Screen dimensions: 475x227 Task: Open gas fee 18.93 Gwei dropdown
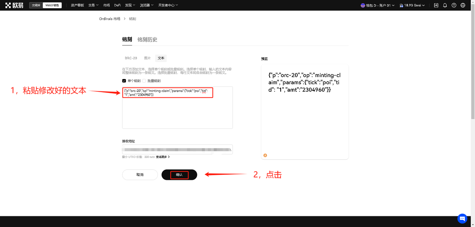pos(412,6)
